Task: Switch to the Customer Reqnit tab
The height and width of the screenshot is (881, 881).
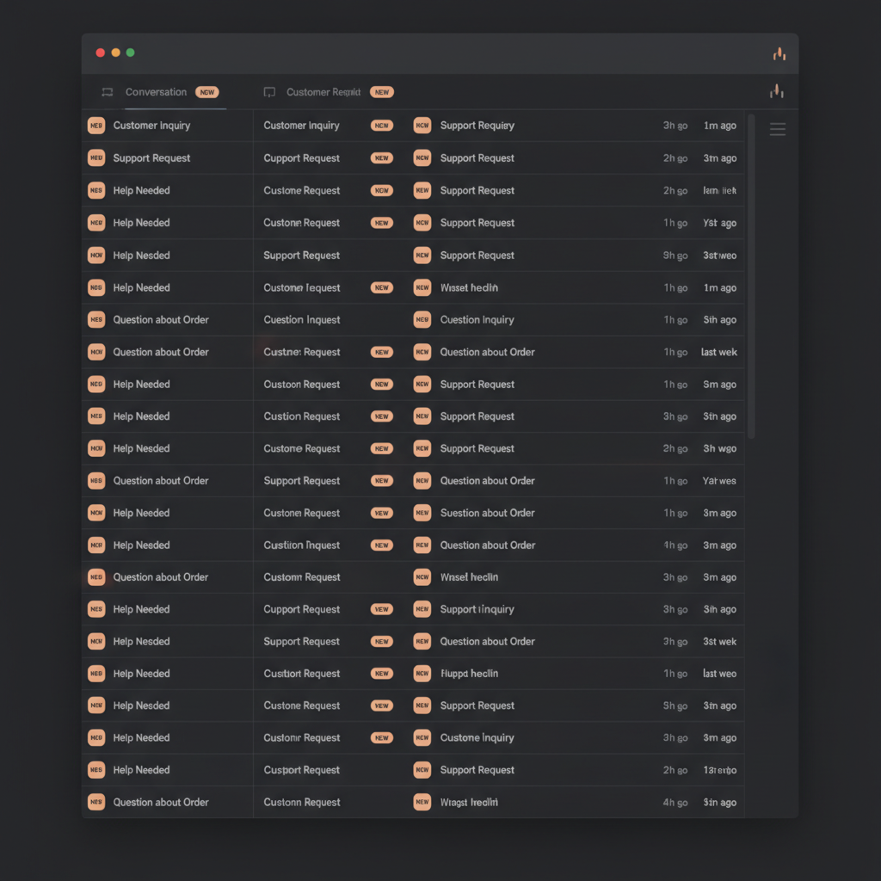Action: [323, 92]
